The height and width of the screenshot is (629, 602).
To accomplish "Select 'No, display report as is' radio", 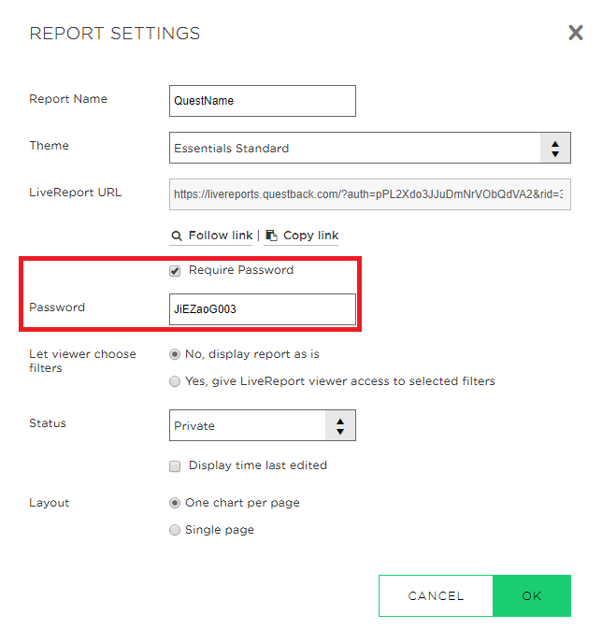I will click(x=175, y=354).
